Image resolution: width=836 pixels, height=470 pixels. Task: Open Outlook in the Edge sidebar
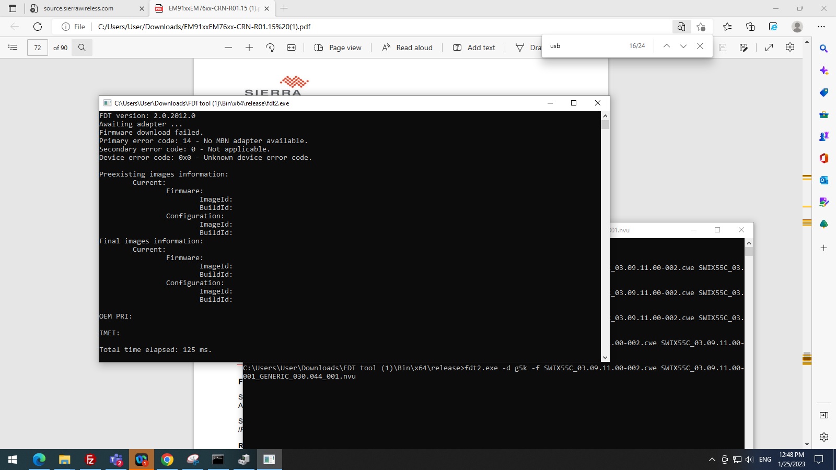[824, 180]
